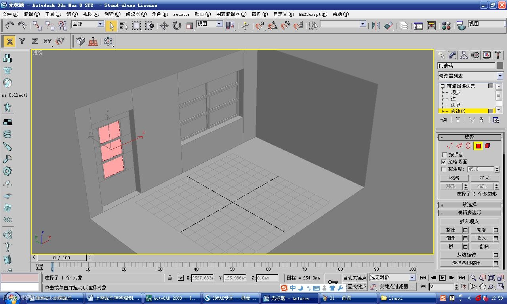507x304 pixels.
Task: Open the Layer Manager icon
Action: [404, 26]
